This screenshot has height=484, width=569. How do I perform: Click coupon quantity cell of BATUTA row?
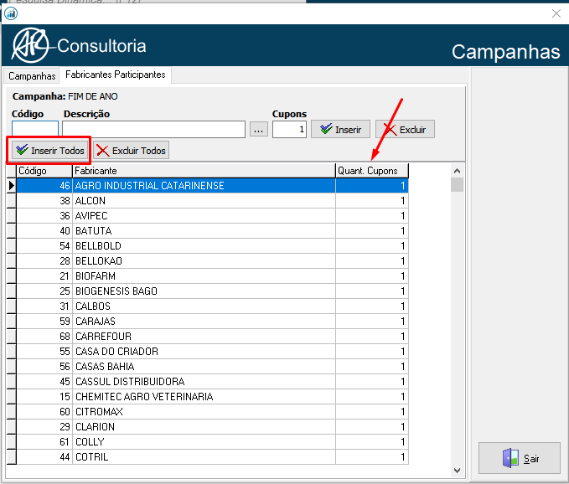372,230
